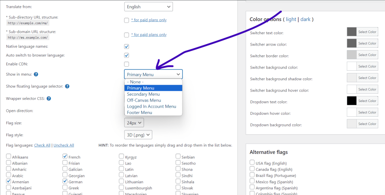Check Brazil flag (Portuguese) option

[252, 175]
